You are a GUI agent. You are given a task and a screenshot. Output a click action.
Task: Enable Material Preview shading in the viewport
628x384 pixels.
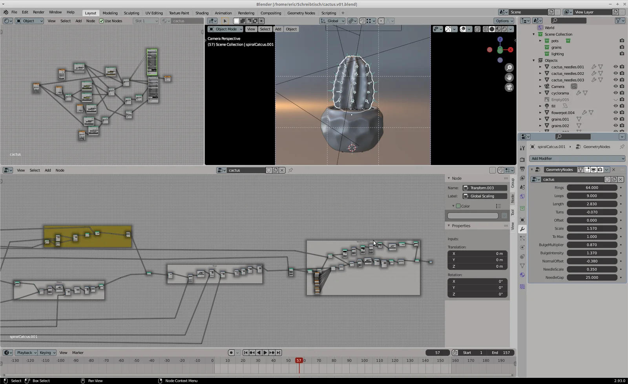pyautogui.click(x=498, y=29)
